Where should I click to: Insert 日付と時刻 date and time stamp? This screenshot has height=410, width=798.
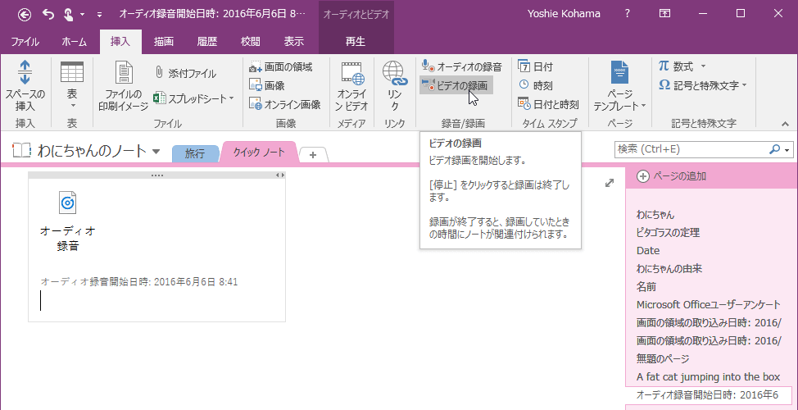[x=548, y=104]
